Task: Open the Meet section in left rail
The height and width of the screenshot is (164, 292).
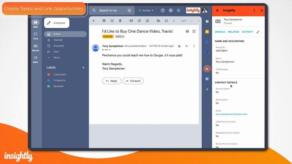Action: 36,60
